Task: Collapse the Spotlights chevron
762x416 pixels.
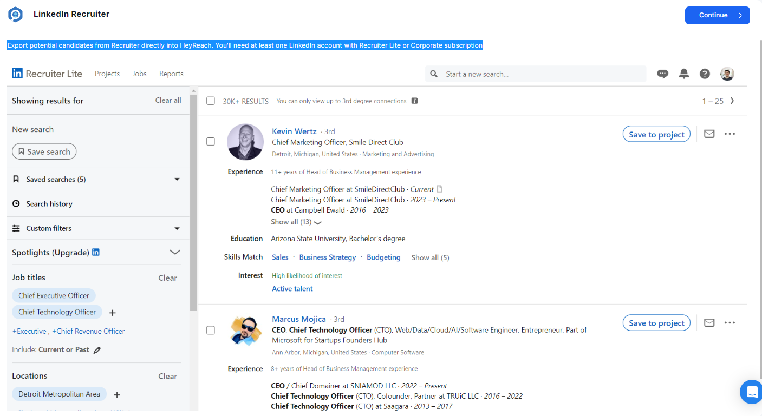Action: (175, 252)
